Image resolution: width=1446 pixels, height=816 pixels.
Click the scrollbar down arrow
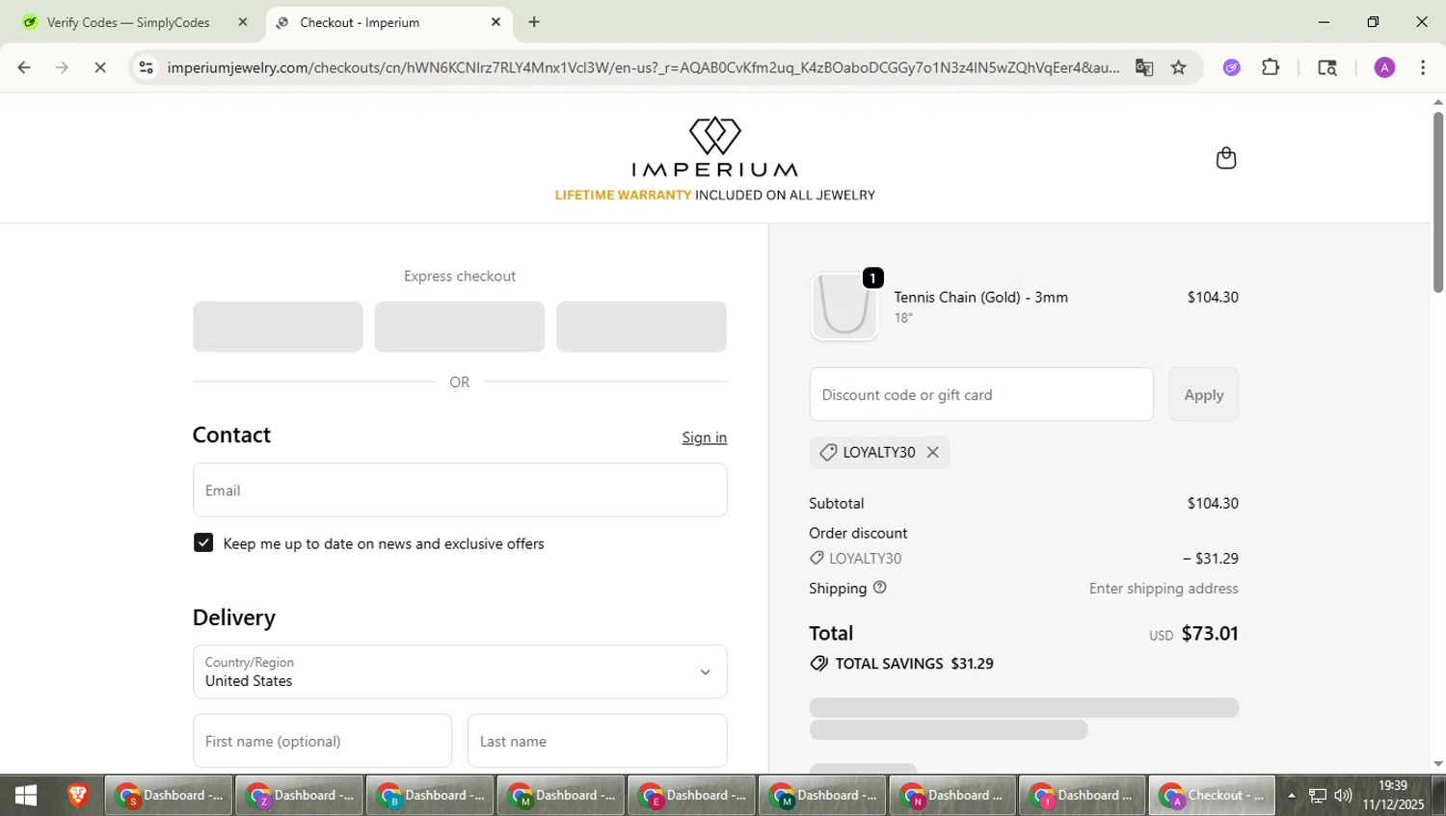click(x=1437, y=764)
